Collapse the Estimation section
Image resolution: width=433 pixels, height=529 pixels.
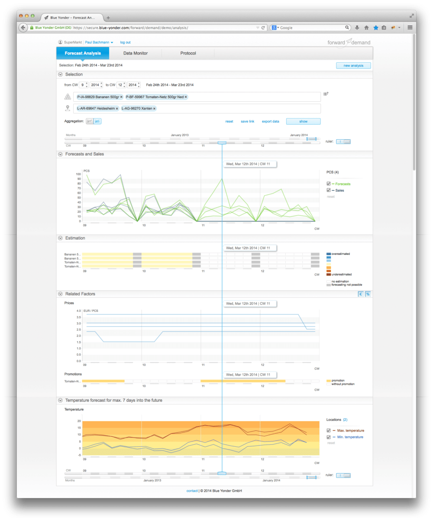point(60,238)
